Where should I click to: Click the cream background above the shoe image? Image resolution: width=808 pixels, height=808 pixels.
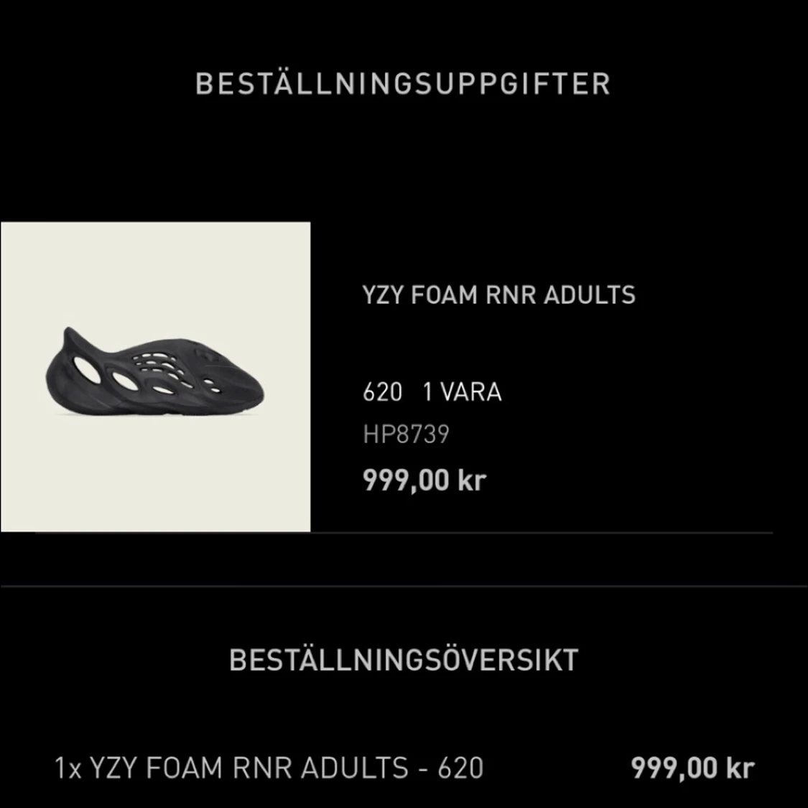pos(155,266)
